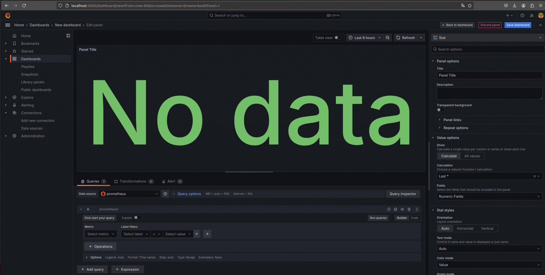Screen dimensions: 545x275
Task: Open Data sources in sidebar
Action: pyautogui.click(x=32, y=128)
